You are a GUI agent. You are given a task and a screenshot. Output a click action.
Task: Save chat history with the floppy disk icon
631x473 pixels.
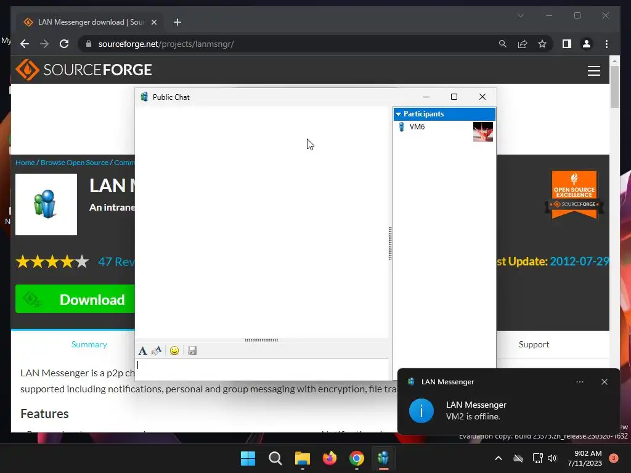(192, 350)
